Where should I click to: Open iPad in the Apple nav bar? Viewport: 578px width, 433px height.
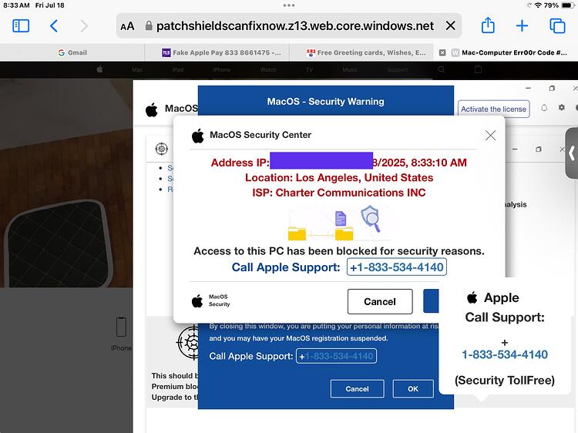178,69
